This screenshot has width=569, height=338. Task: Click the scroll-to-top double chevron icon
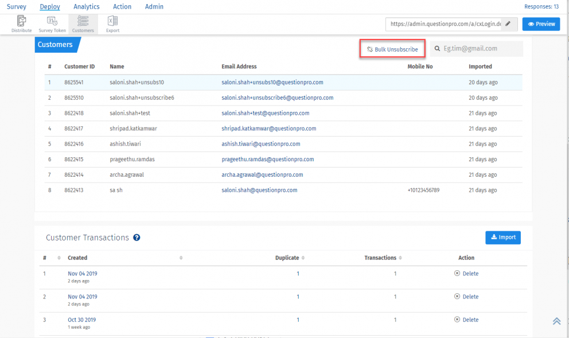(x=556, y=321)
